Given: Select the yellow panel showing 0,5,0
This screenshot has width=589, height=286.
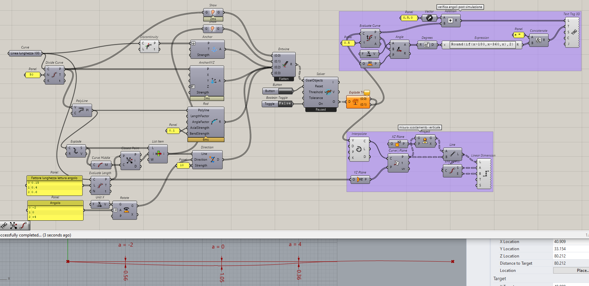Looking at the screenshot, I should tap(409, 18).
